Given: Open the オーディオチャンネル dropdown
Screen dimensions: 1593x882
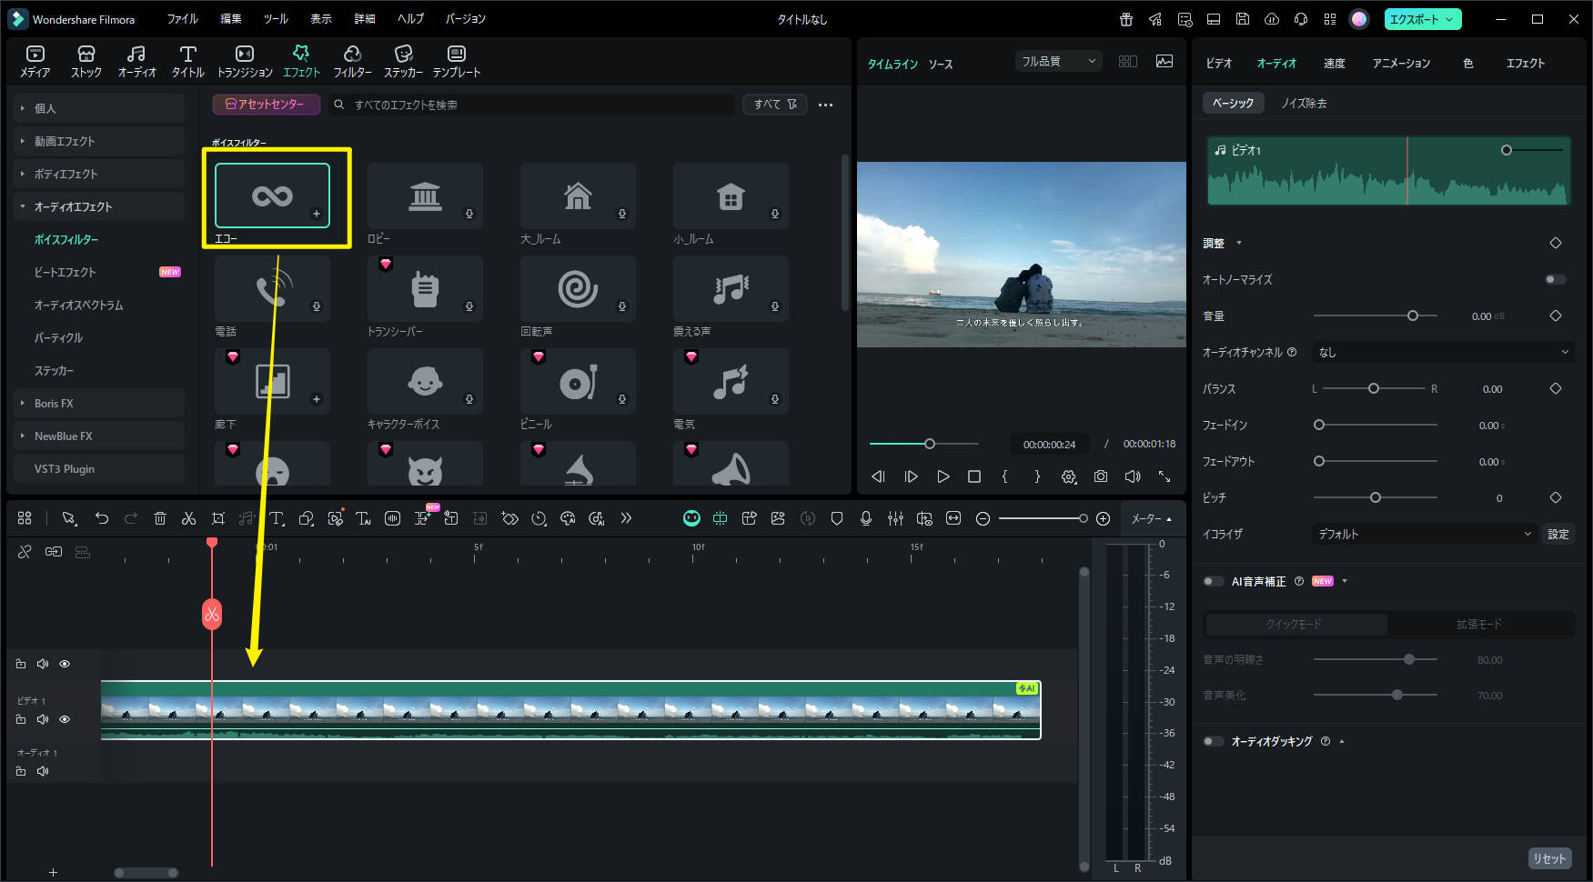Looking at the screenshot, I should coord(1443,352).
